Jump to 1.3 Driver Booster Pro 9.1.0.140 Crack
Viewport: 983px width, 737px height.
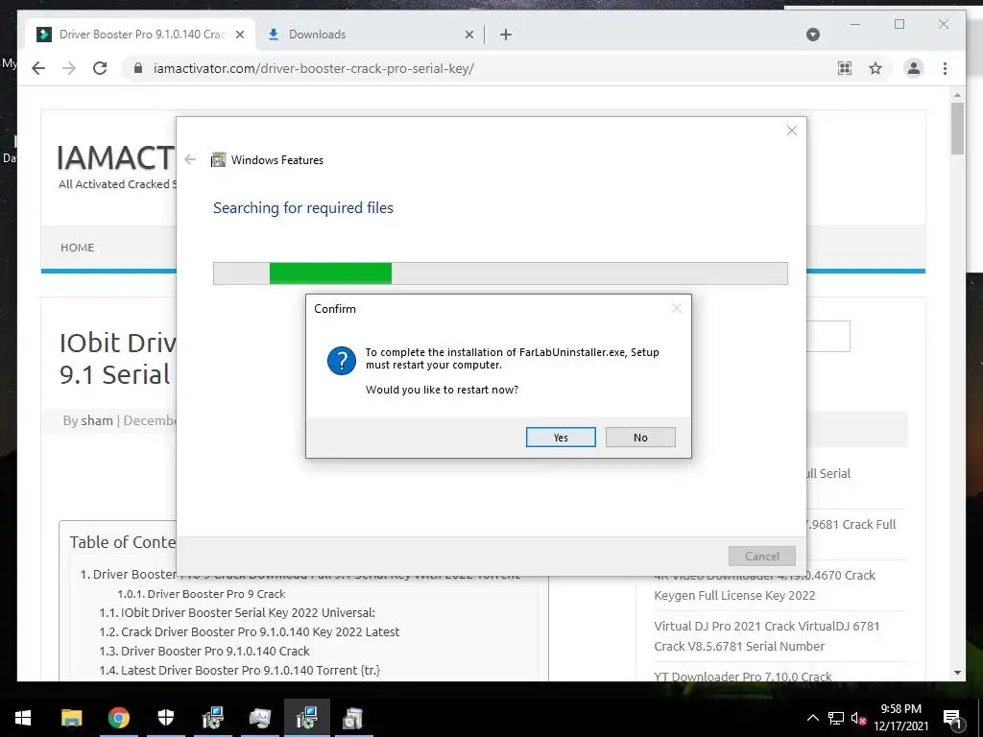coord(204,652)
